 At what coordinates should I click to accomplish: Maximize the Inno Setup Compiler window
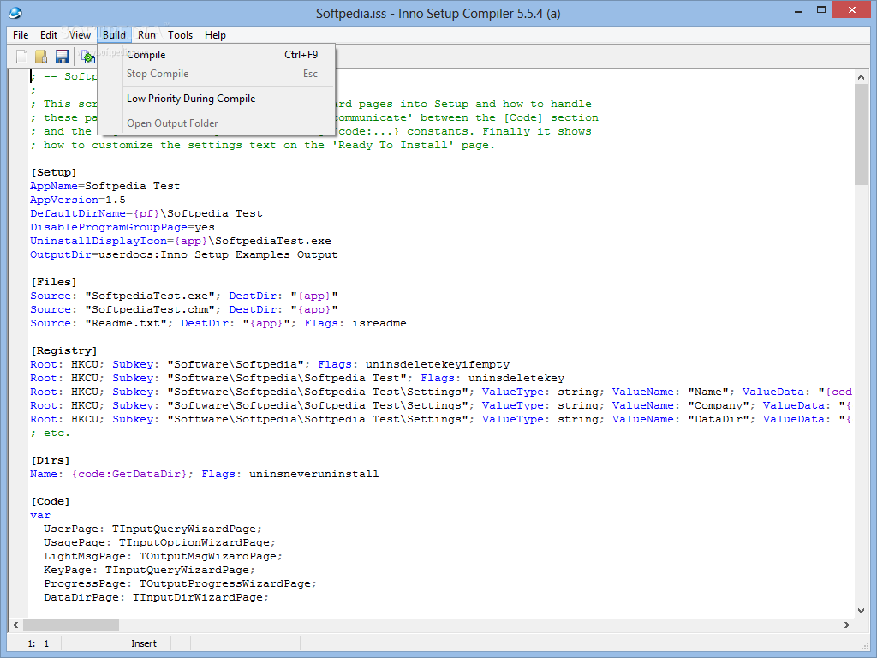[821, 10]
